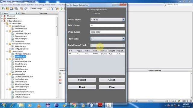Click the notifications icon in NetBeans status bar
The image size is (193, 108).
pos(179,101)
